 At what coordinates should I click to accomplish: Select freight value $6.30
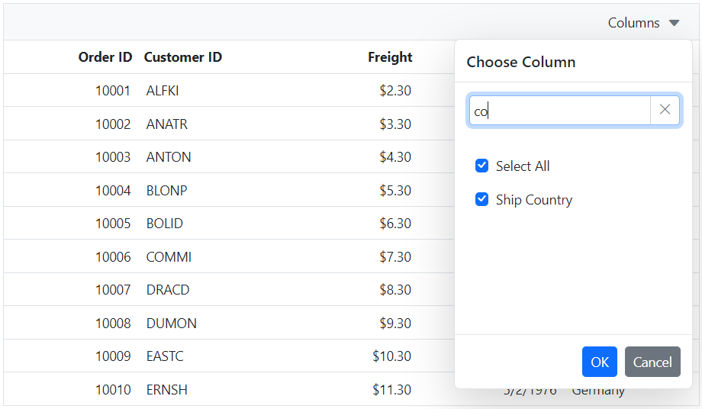click(x=395, y=224)
